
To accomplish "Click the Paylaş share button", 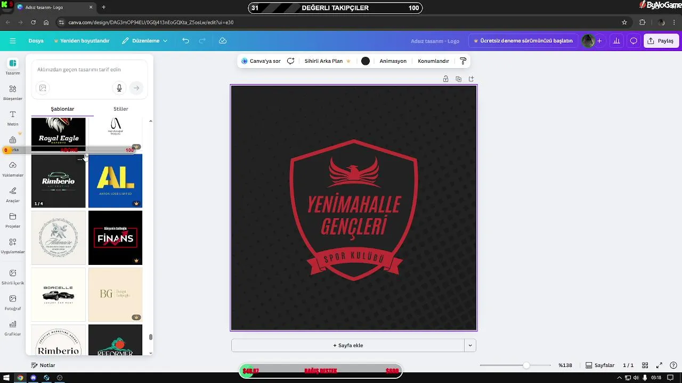I will coord(661,41).
